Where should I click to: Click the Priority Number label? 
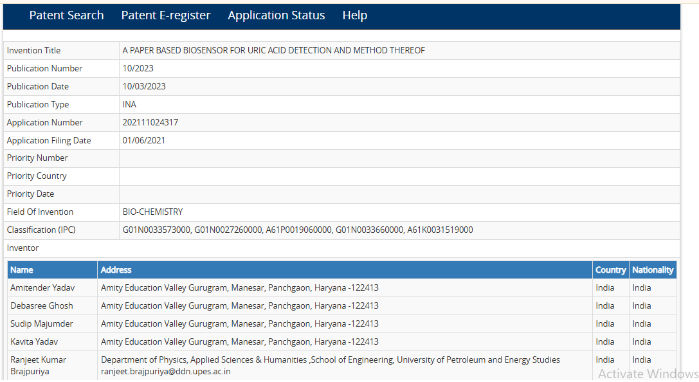[x=37, y=158]
